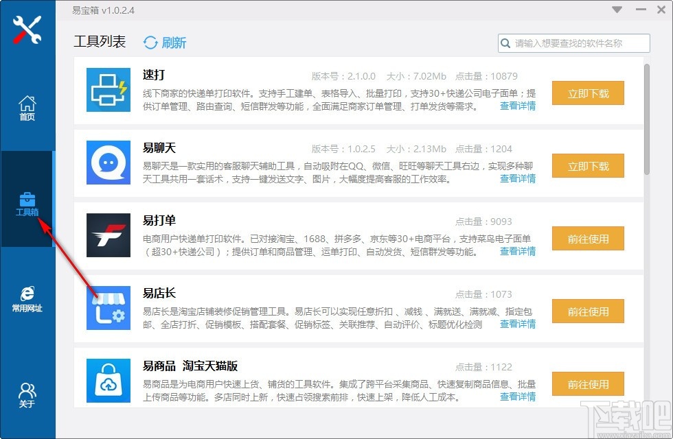Click the 速打 printer tool icon
This screenshot has height=439, width=673.
(x=108, y=90)
